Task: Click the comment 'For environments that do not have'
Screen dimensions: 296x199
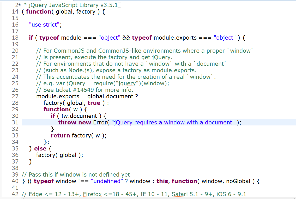Action: pyautogui.click(x=131, y=64)
